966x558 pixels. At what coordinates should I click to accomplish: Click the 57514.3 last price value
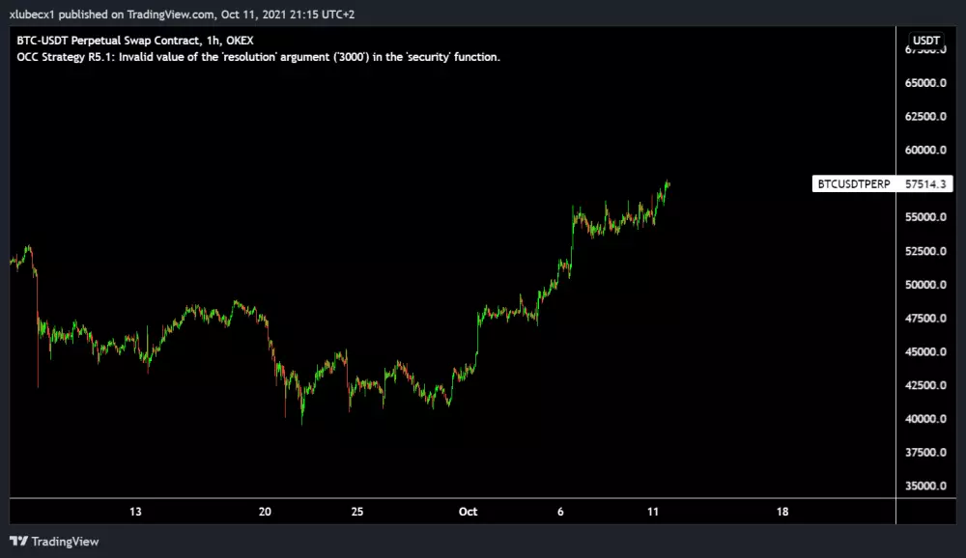pos(928,183)
